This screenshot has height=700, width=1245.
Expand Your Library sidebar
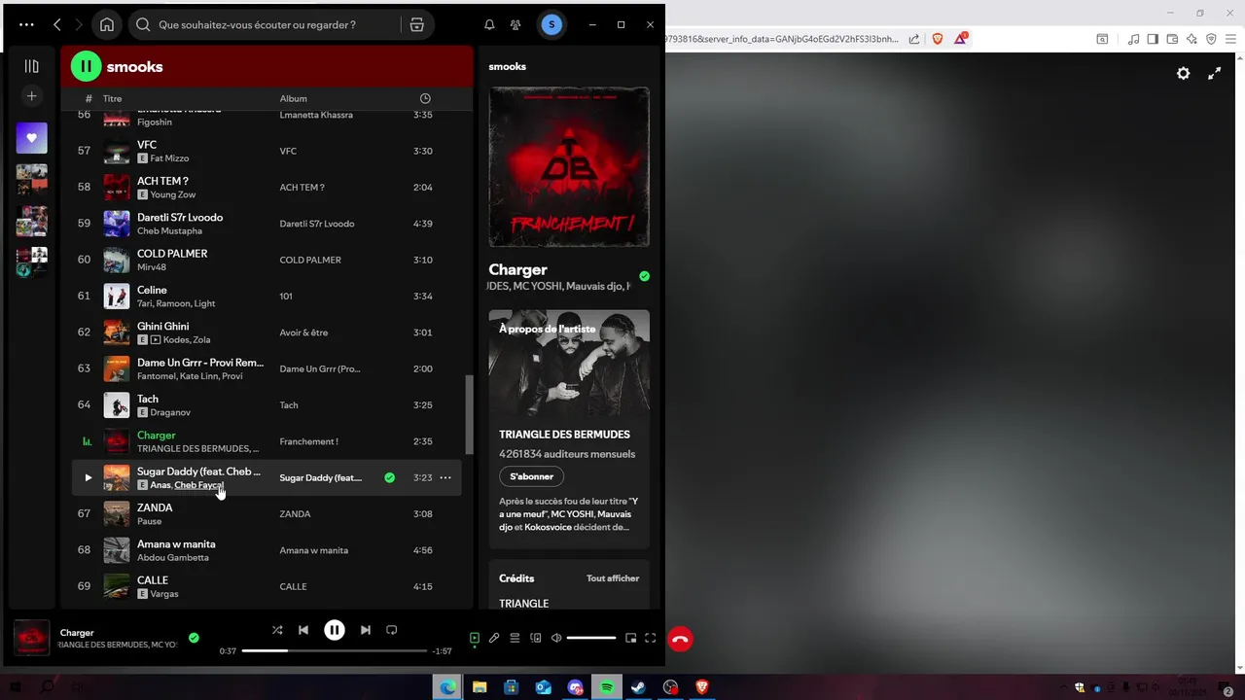point(31,66)
